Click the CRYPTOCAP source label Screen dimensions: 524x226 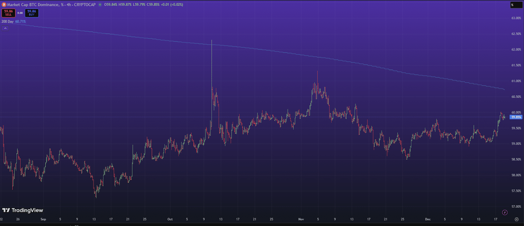pos(85,5)
